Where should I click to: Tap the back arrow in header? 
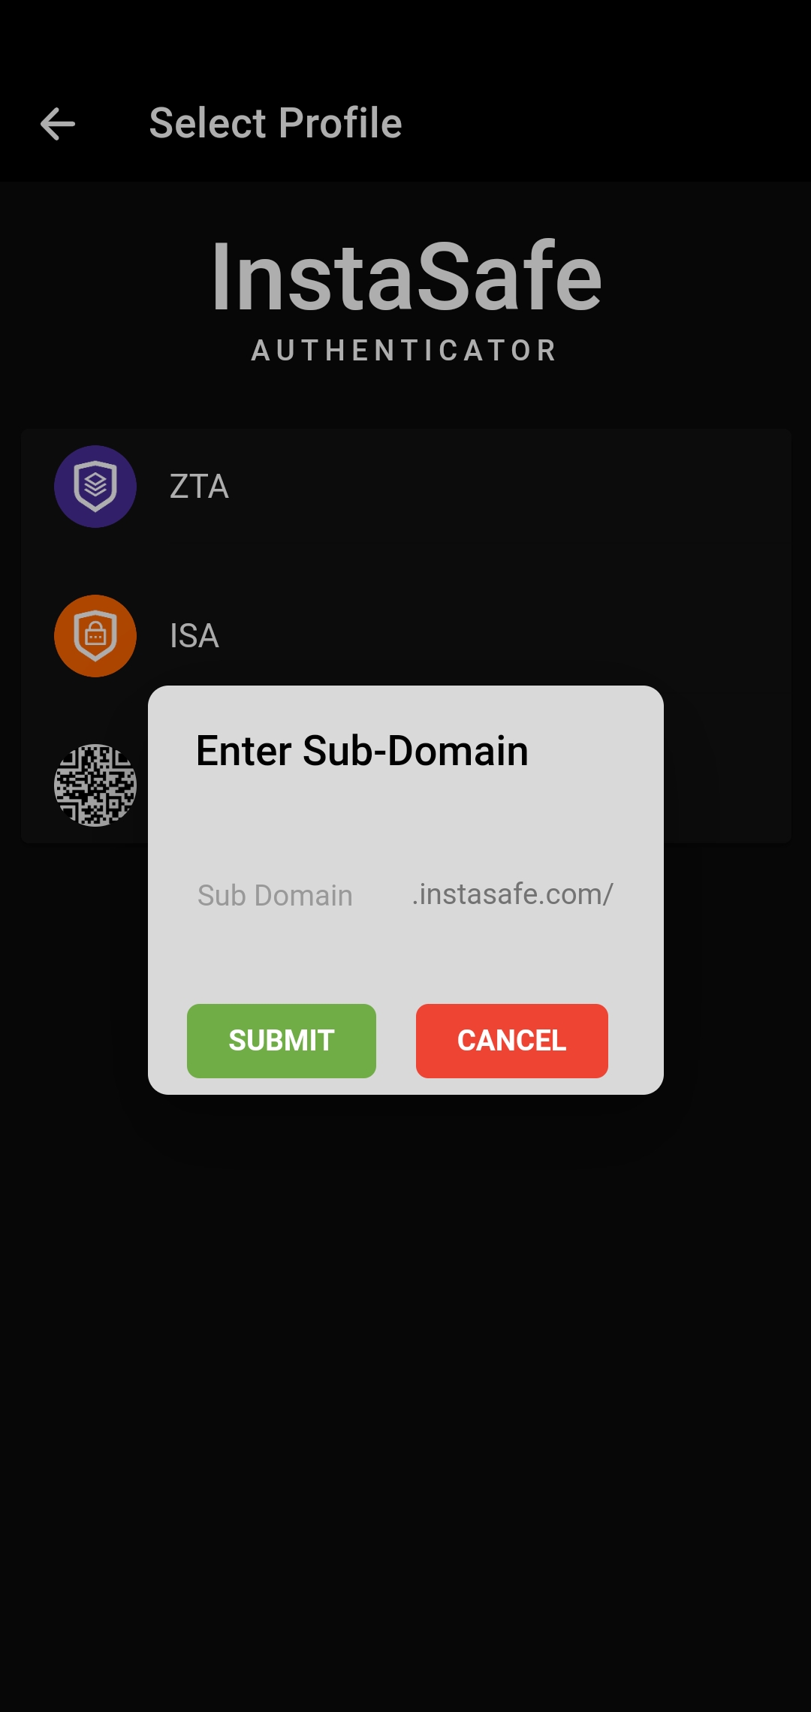pos(58,124)
